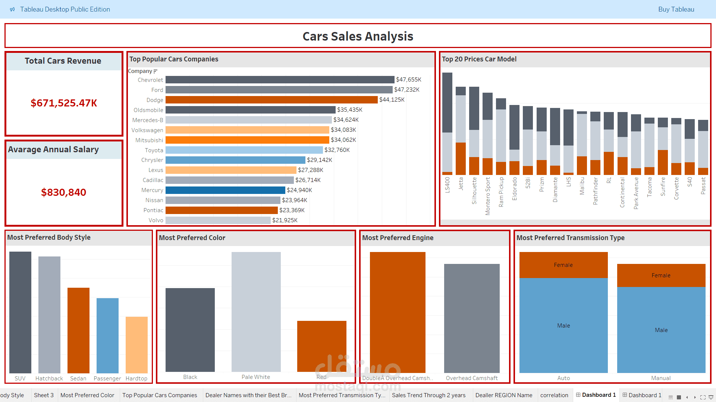
Task: Click the Jetta bar in price chart
Action: pos(461,131)
